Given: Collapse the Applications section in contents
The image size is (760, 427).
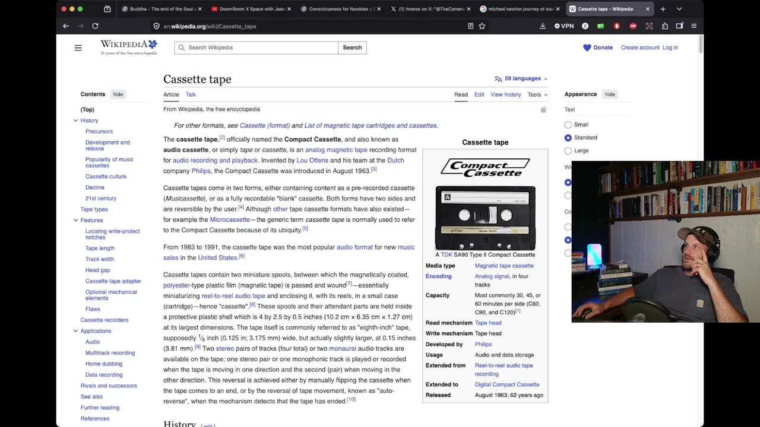Looking at the screenshot, I should [x=75, y=331].
